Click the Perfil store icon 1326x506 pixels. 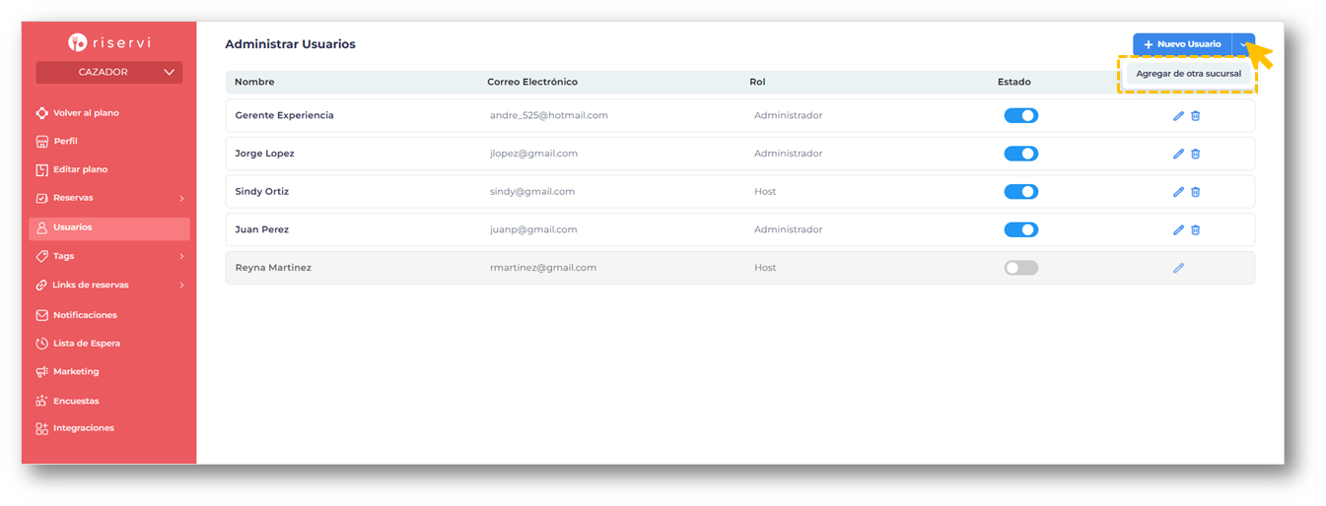[x=41, y=142]
